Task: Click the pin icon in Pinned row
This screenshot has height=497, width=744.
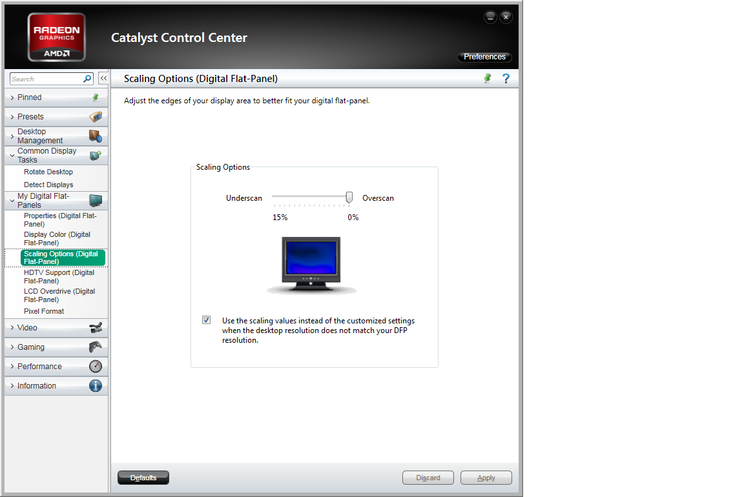Action: coord(96,97)
